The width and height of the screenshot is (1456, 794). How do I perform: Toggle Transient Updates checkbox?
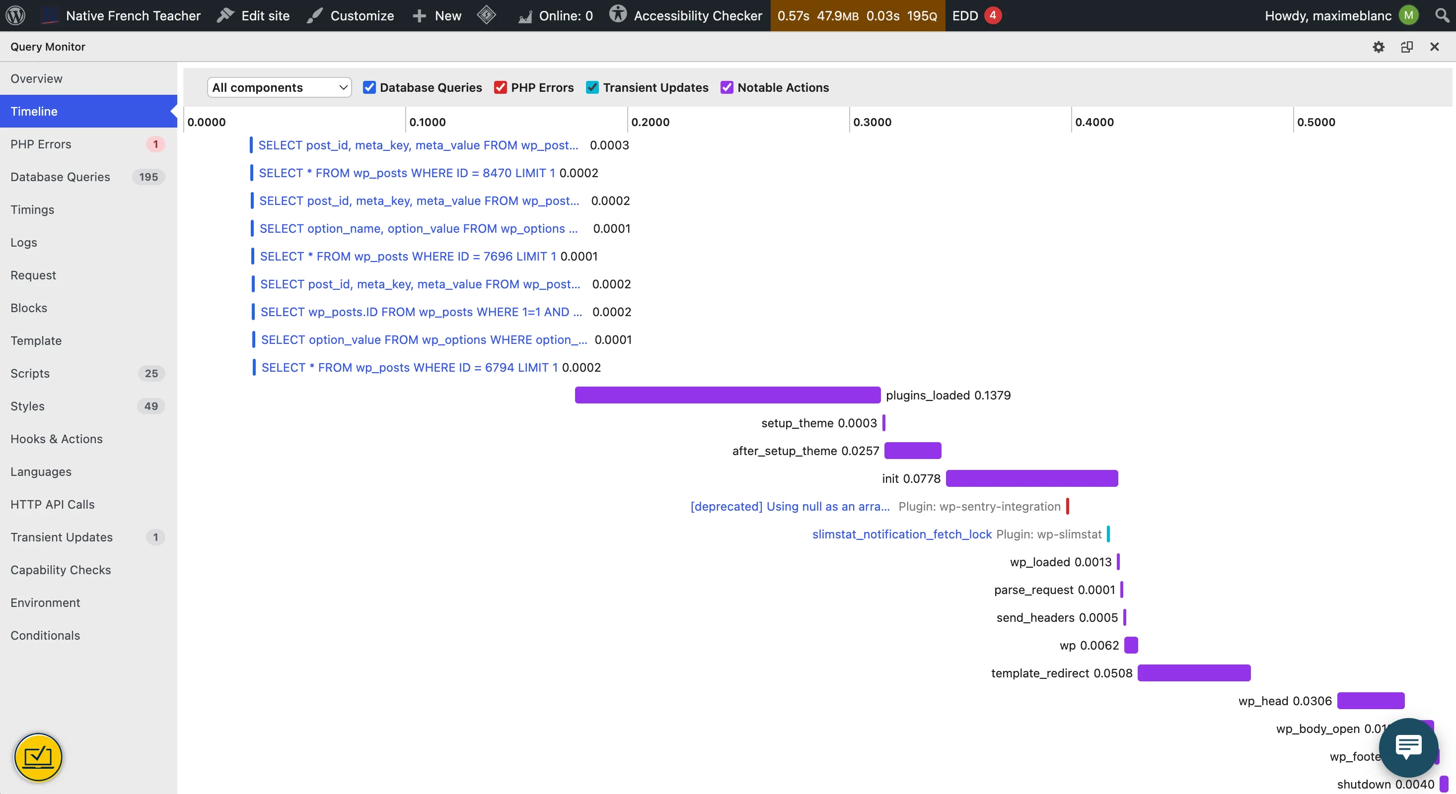pos(592,87)
